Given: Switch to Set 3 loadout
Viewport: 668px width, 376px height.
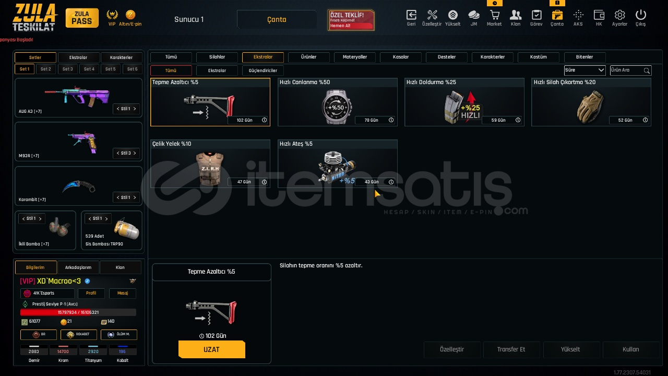Looking at the screenshot, I should point(67,69).
